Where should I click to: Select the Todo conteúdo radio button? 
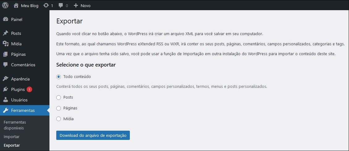(58, 77)
